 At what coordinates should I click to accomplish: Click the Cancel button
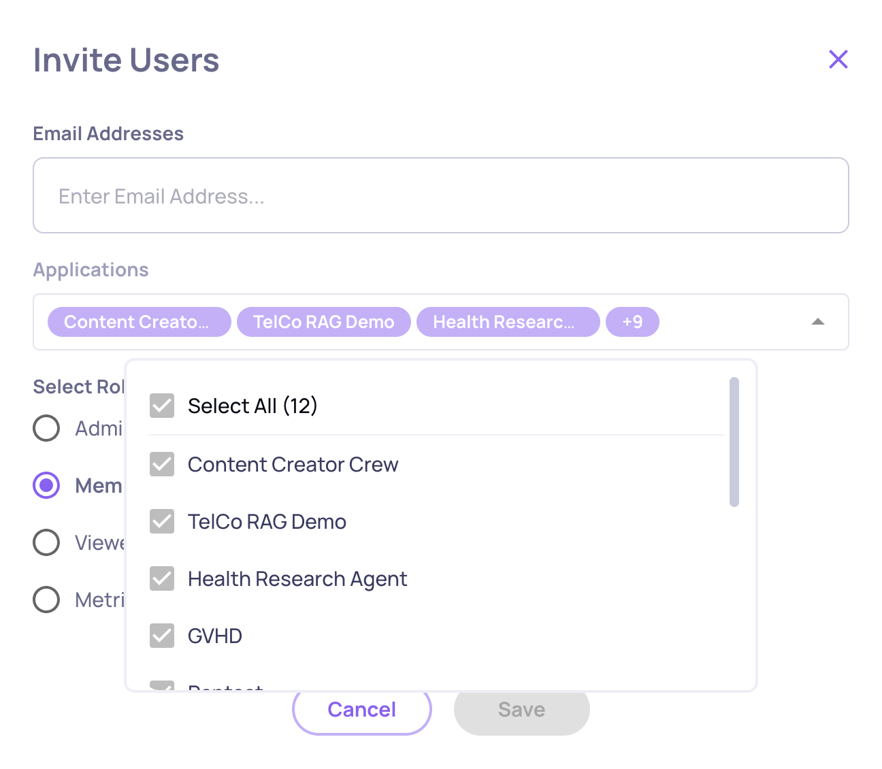click(x=361, y=710)
